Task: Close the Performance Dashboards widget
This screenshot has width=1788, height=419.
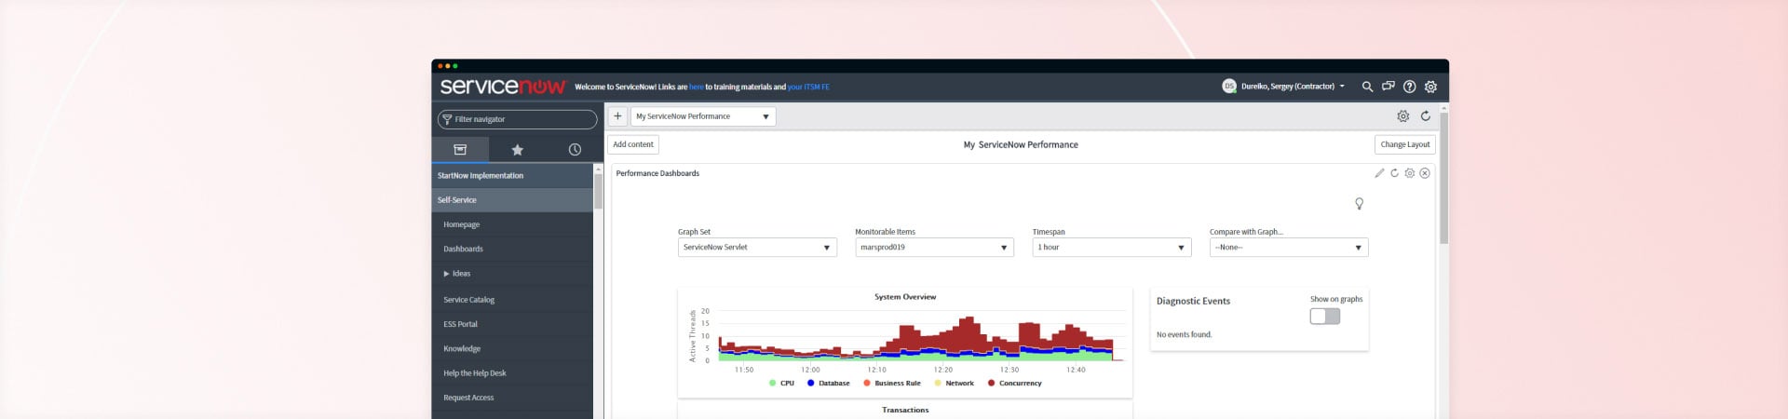Action: click(x=1425, y=173)
